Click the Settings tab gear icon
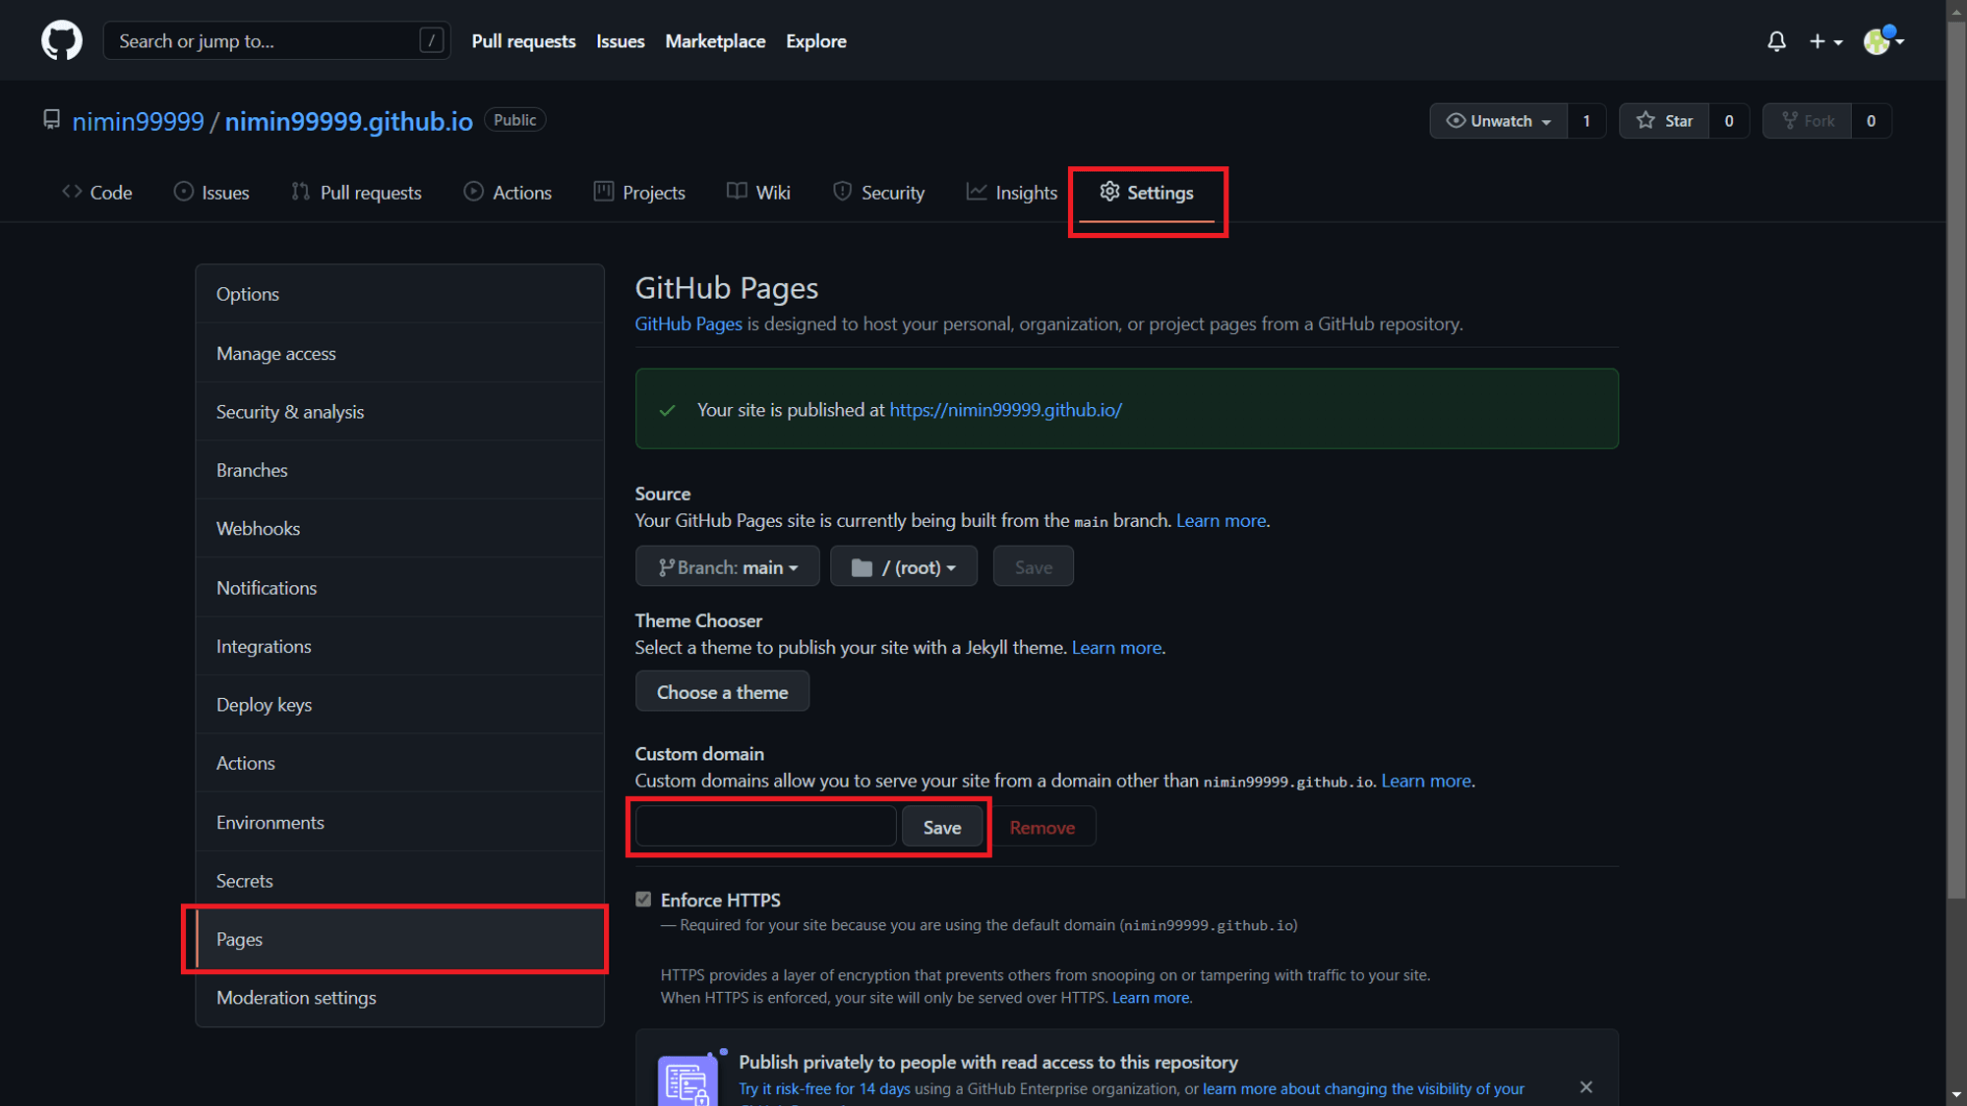The width and height of the screenshot is (1967, 1106). click(x=1109, y=192)
